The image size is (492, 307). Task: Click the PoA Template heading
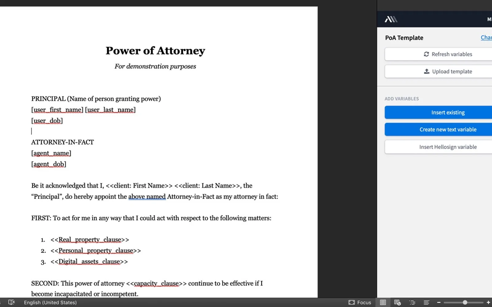click(x=404, y=38)
